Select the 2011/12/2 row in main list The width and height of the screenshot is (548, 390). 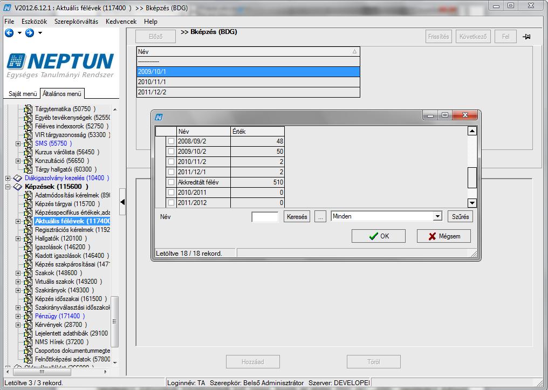248,92
